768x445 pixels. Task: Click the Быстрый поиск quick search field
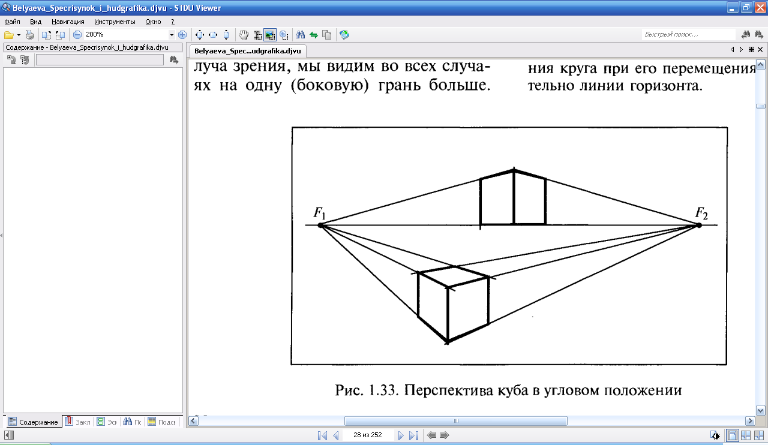pyautogui.click(x=688, y=35)
